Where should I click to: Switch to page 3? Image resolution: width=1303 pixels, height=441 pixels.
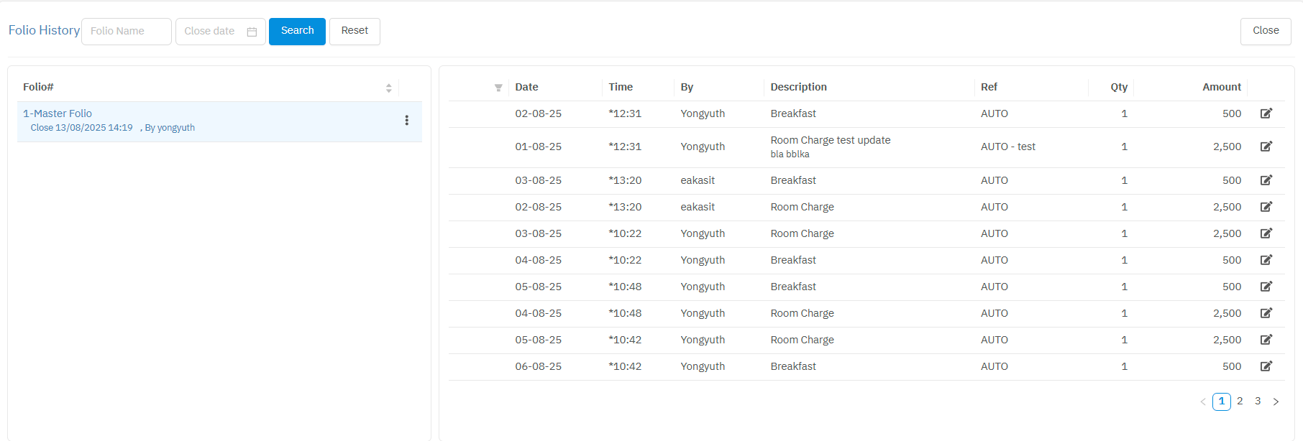click(x=1258, y=401)
